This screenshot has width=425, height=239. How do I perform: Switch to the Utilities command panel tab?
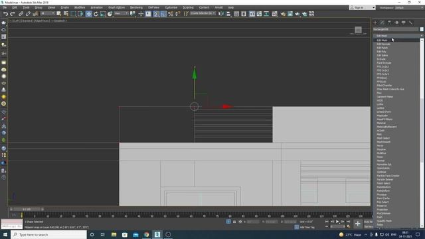[410, 23]
